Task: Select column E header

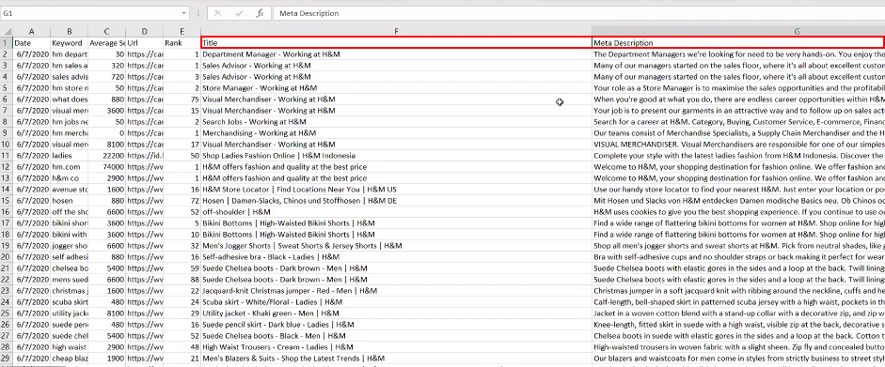Action: [182, 32]
